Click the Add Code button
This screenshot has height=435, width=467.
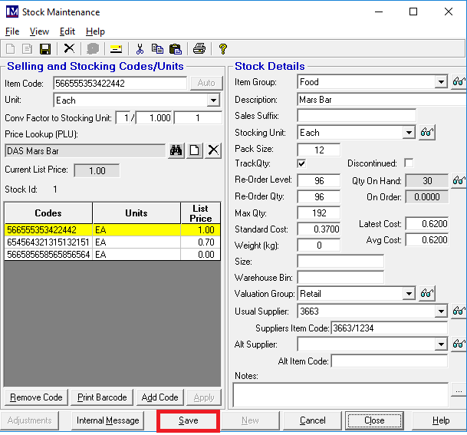160,397
